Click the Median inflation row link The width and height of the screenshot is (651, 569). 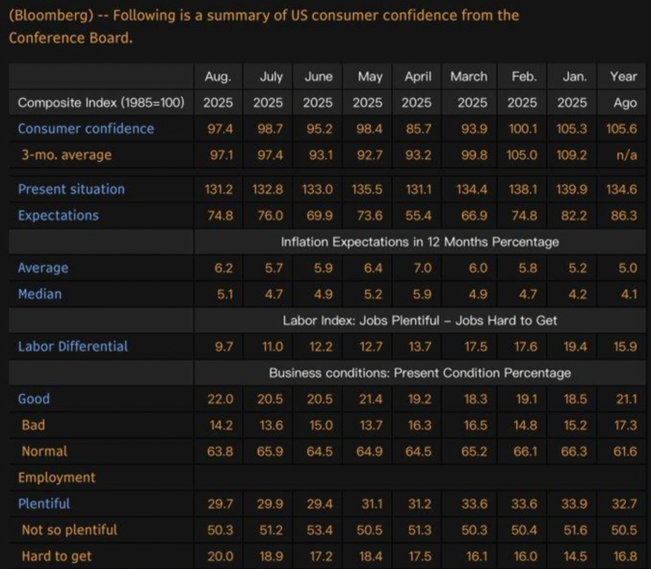pos(40,294)
